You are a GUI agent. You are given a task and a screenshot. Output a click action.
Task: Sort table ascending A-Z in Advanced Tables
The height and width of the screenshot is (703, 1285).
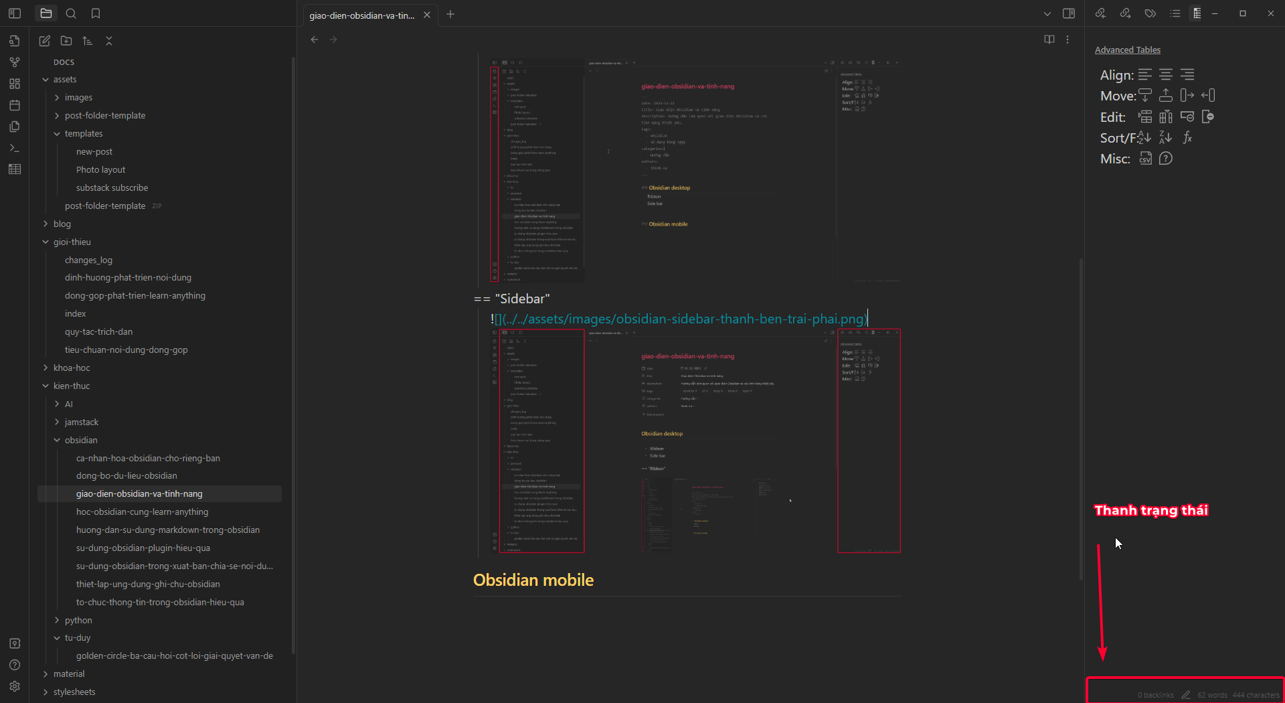(1145, 137)
